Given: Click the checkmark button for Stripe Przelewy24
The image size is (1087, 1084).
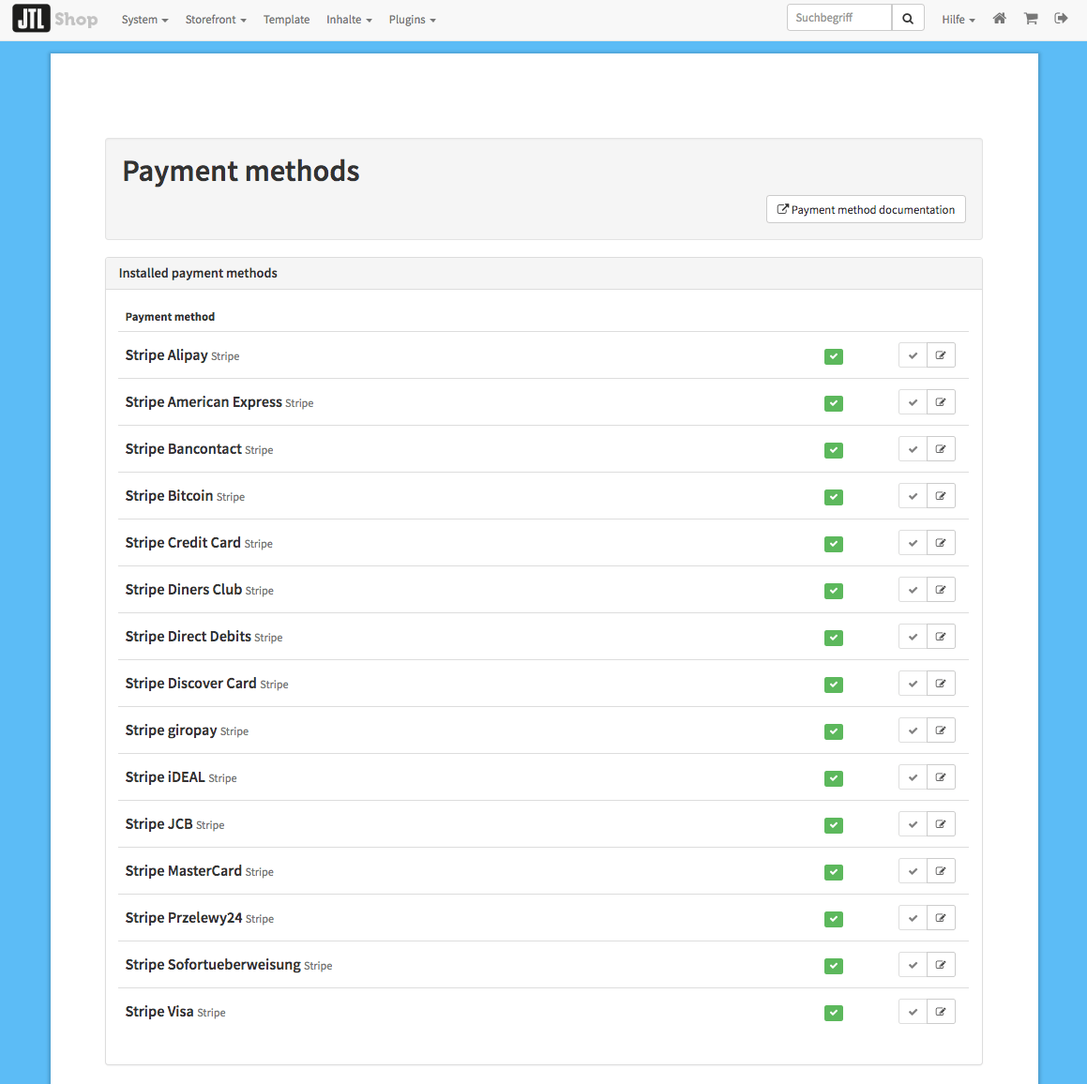Looking at the screenshot, I should point(913,918).
